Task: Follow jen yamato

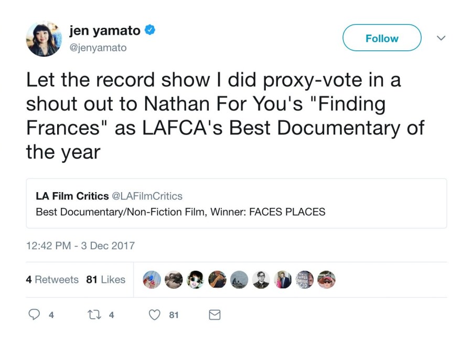Action: point(382,38)
